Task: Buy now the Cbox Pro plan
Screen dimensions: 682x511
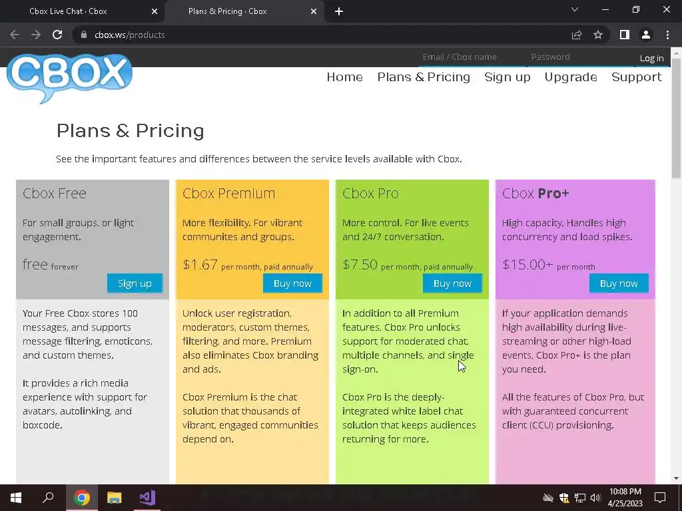Action: coord(452,283)
